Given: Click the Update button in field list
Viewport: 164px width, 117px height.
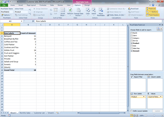Looking at the screenshot, I should coord(157,111).
